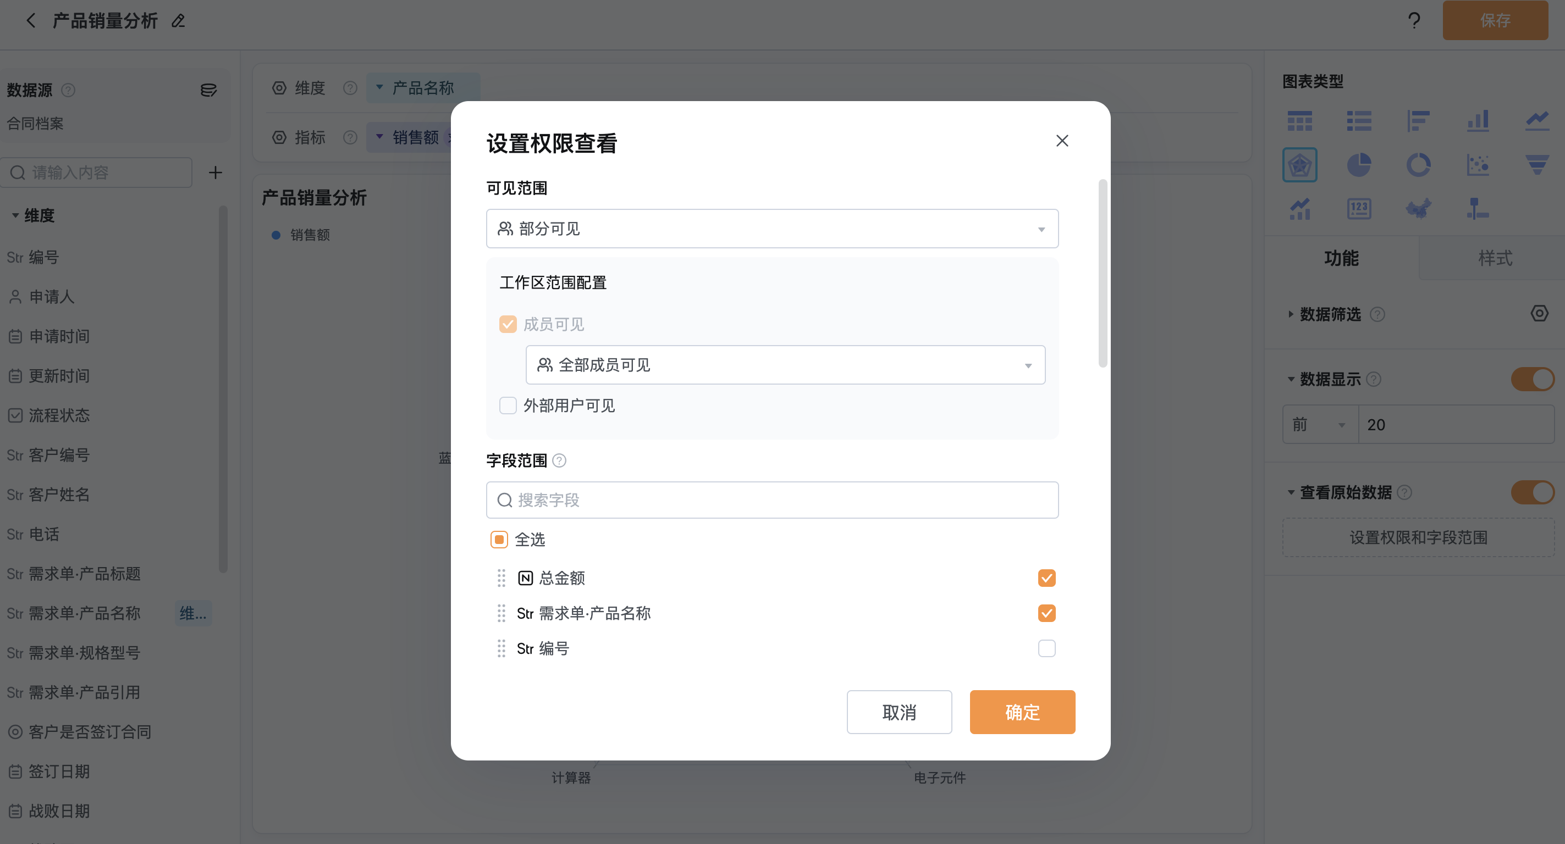The image size is (1565, 844).
Task: Select the 流程状态 dimension field
Action: (x=59, y=415)
